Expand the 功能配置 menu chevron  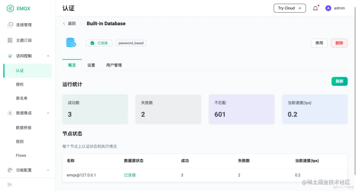(x=48, y=170)
